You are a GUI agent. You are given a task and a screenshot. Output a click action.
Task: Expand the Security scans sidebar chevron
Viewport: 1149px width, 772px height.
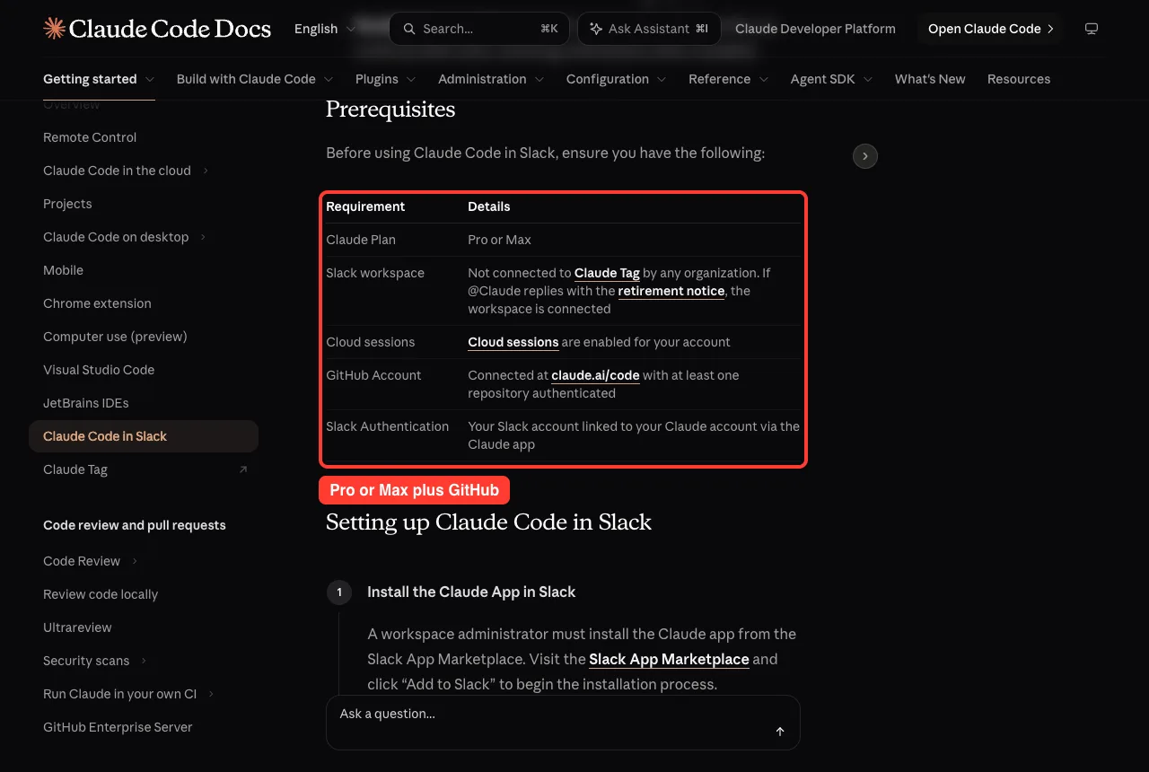point(144,661)
